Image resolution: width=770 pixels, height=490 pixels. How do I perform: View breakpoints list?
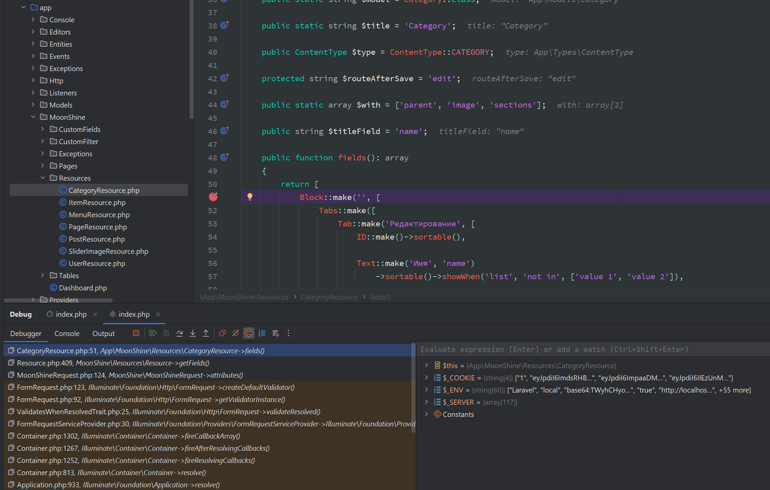click(222, 333)
